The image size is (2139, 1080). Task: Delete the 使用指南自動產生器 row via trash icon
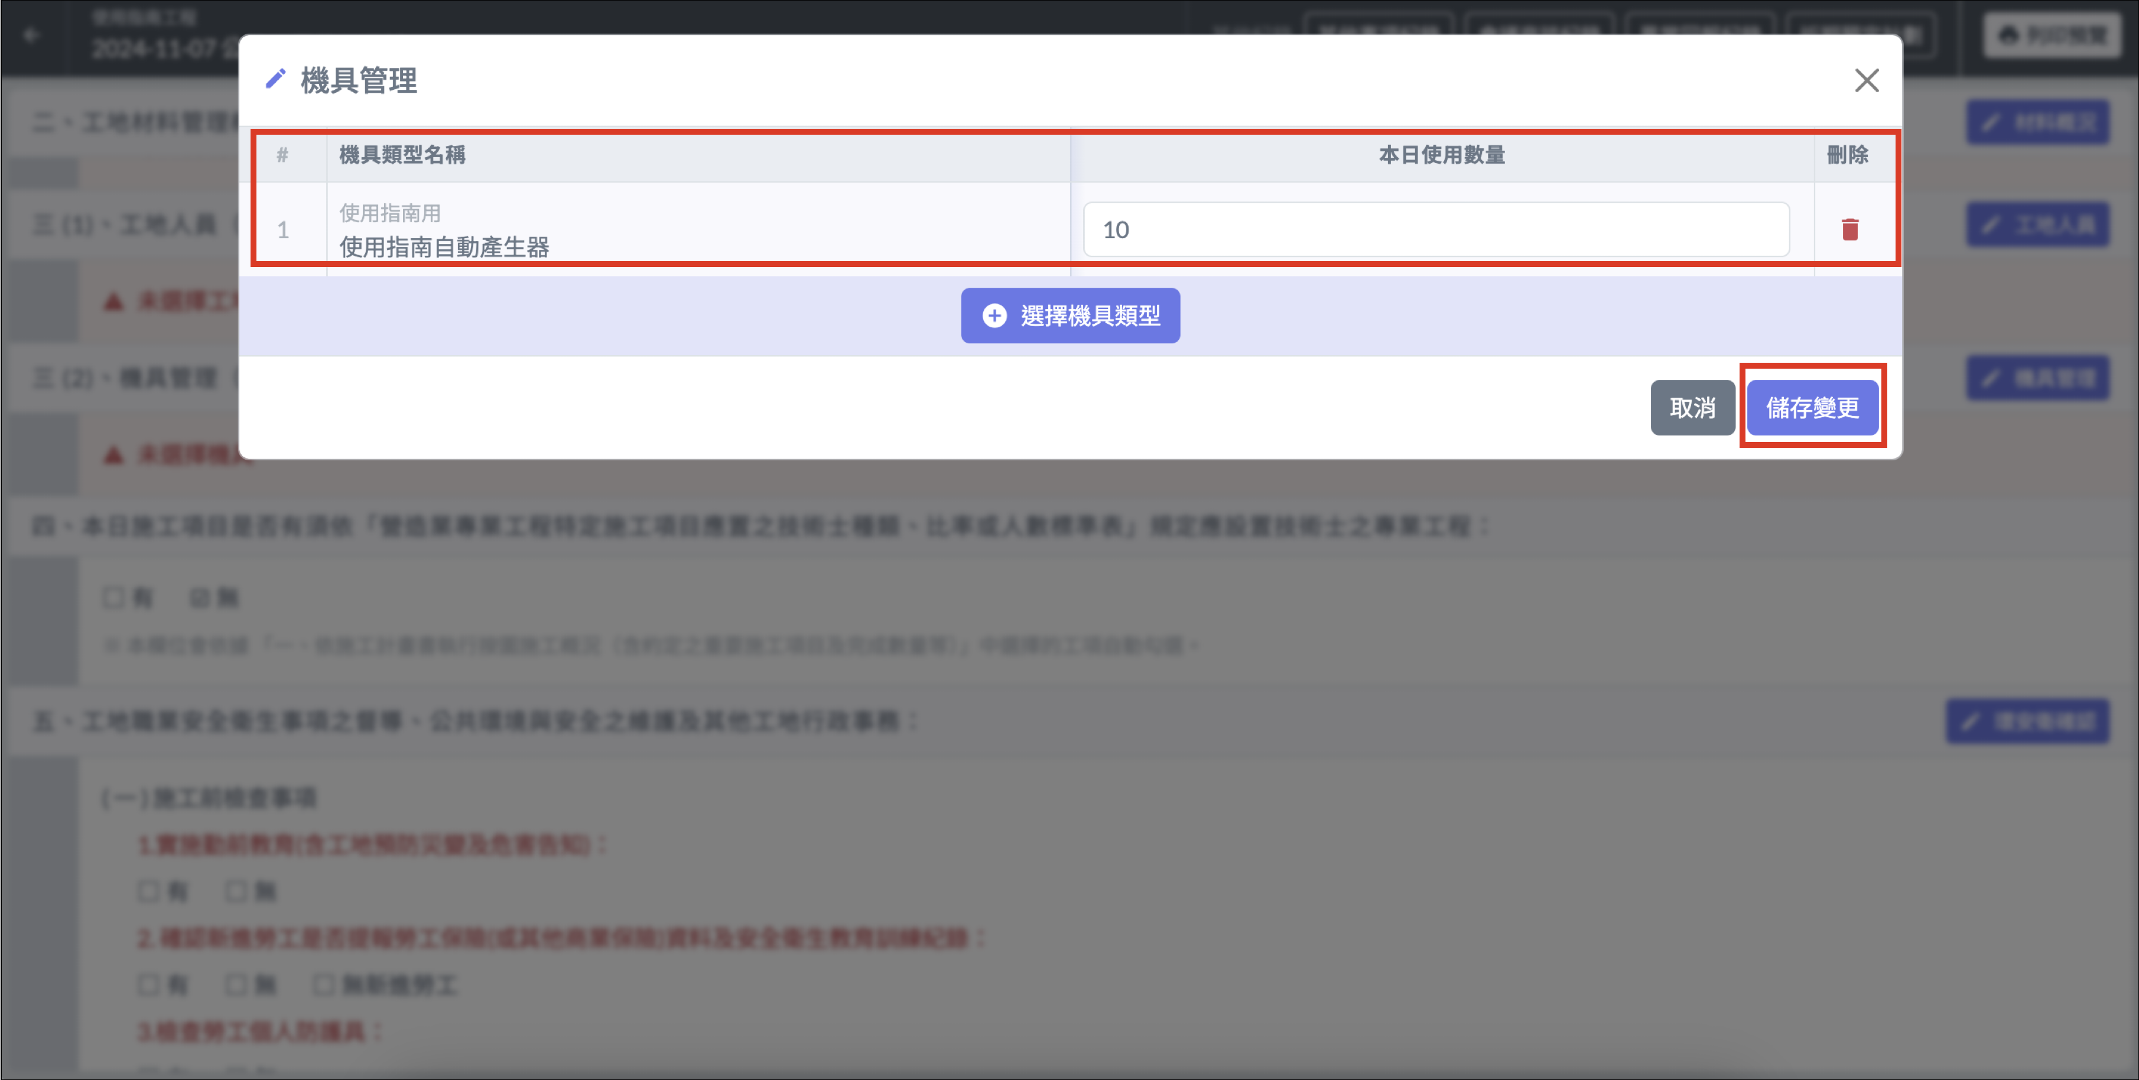click(1849, 229)
